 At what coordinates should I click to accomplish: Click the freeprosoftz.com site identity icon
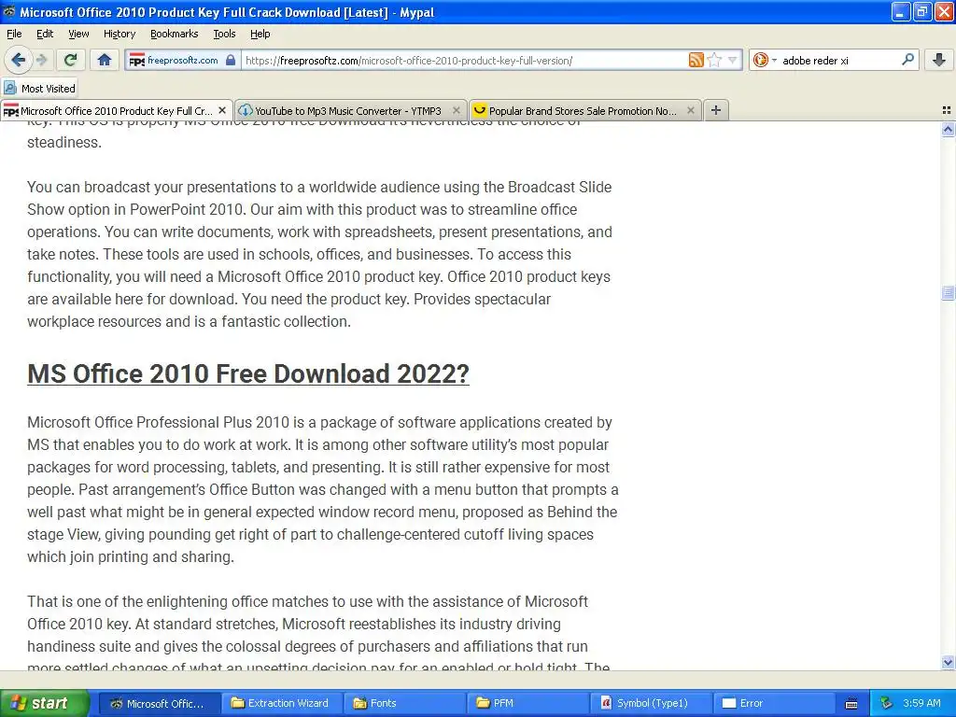[136, 61]
